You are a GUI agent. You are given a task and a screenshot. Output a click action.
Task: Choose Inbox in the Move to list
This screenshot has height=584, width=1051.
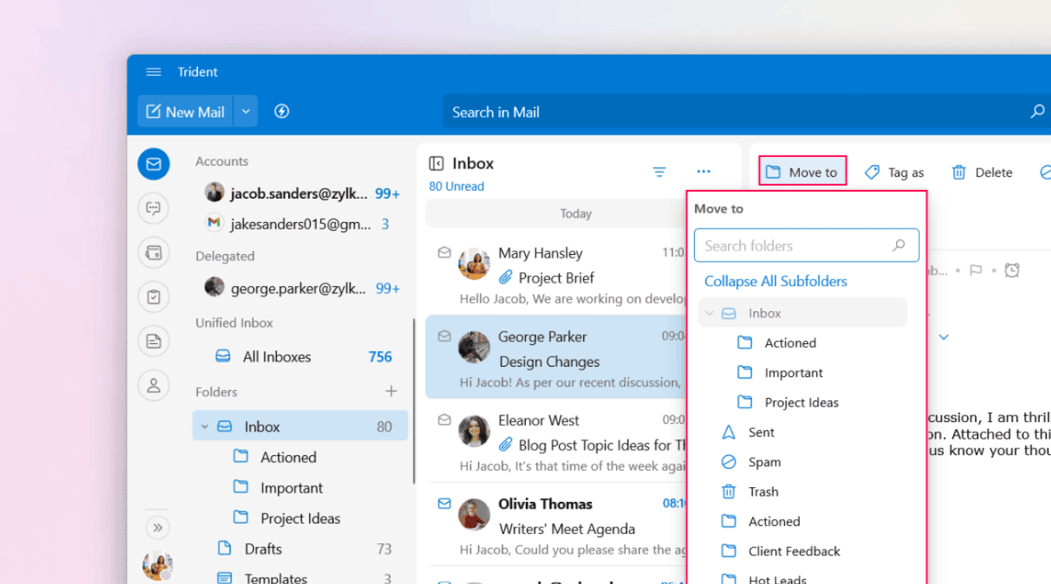[803, 313]
